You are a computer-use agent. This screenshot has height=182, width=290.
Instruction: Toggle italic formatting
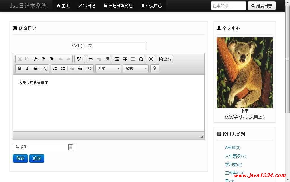27,68
